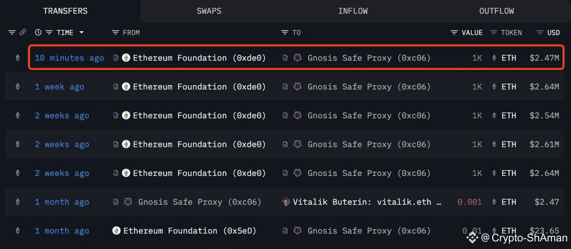Click Gnosis Safe Proxy recipient in highlighted row
Screen dimensions: 571x249
coord(369,58)
